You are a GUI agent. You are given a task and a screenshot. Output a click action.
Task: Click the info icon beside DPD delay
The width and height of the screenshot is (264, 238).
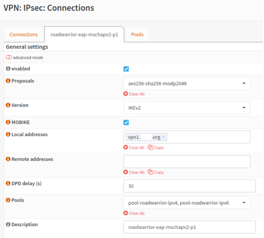(8, 183)
